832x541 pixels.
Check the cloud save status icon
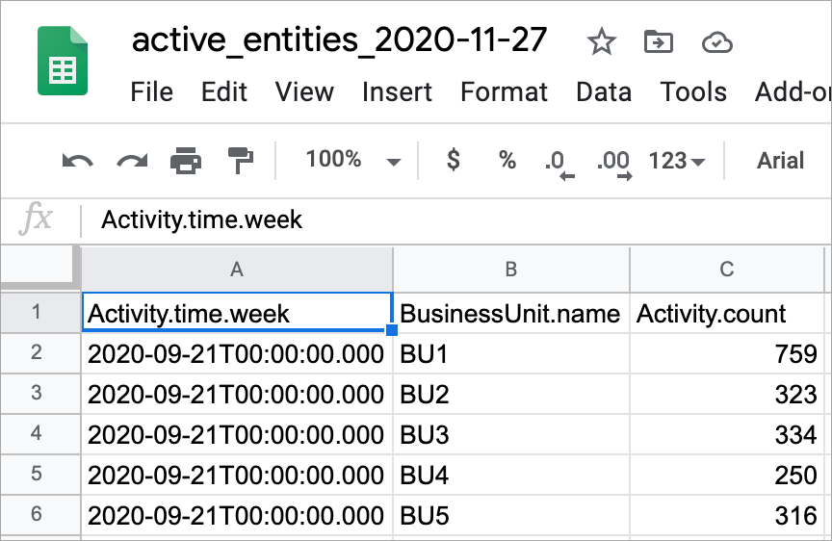[716, 41]
